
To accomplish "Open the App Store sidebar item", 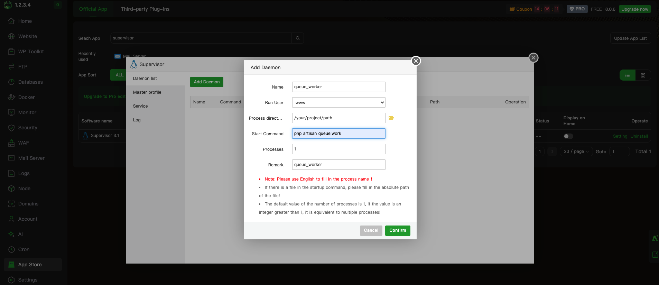I will click(x=33, y=265).
